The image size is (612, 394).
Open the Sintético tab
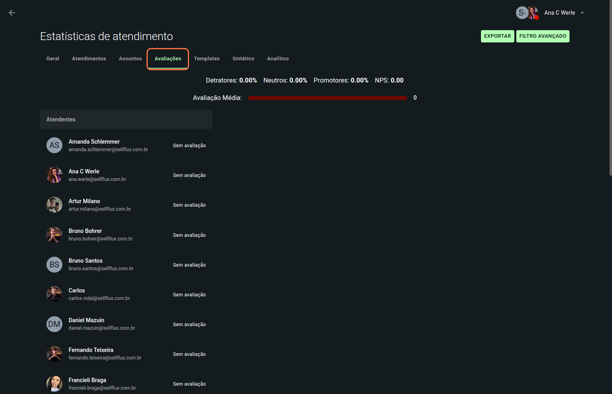coord(243,59)
